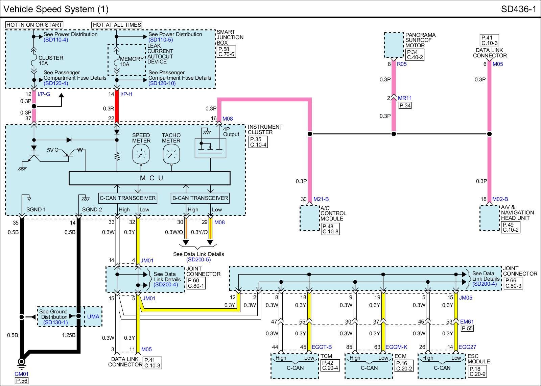The image size is (541, 386).
Task: Click the Panorama Sunroof Motor component box
Action: [x=394, y=45]
